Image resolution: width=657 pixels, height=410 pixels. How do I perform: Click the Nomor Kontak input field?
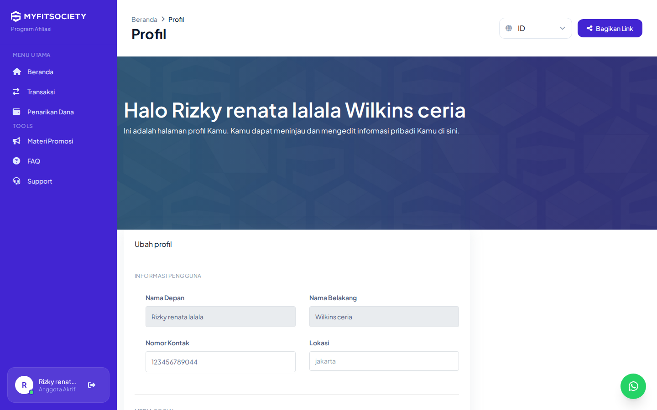(x=220, y=362)
